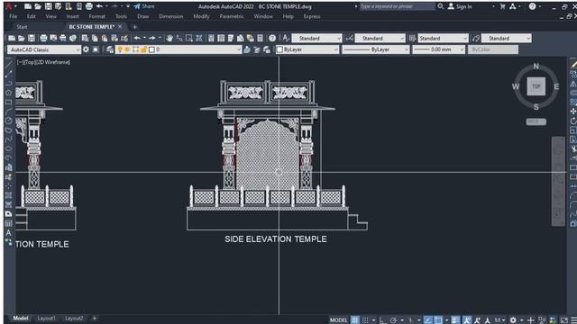Viewport: 577px width, 324px height.
Task: Click the N compass direction on ViewCube
Action: [x=536, y=67]
